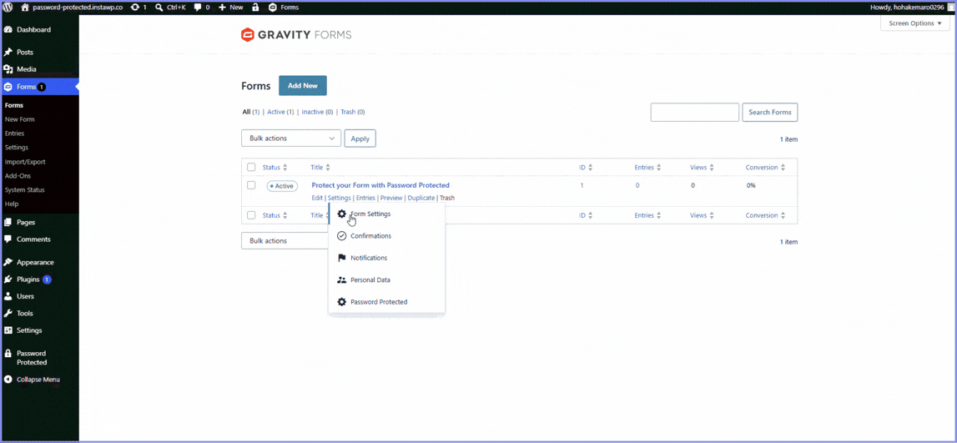Sort by Status in the table header
Image resolution: width=957 pixels, height=443 pixels.
(x=275, y=167)
